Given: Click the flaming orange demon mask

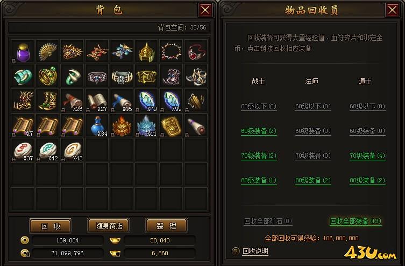Looking at the screenshot, I should (122, 125).
